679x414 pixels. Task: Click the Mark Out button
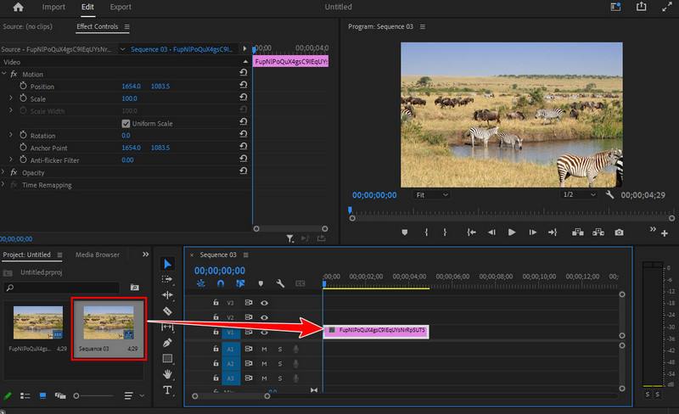click(445, 232)
